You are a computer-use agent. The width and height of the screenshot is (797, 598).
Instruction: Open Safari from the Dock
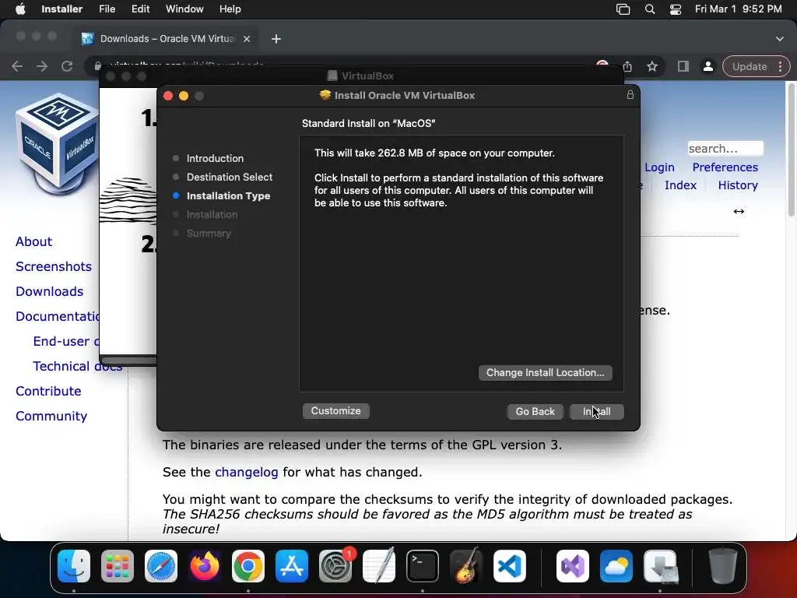pyautogui.click(x=161, y=566)
